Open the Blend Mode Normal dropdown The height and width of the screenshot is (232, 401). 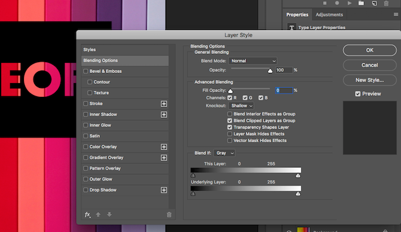253,61
